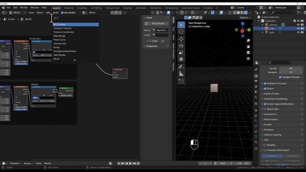Open the Playback menu in timeline
Viewport: 306px width, 172px height.
15,163
